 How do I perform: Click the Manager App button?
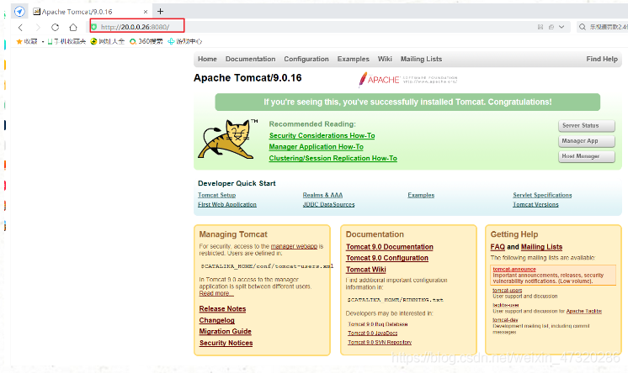click(x=587, y=141)
